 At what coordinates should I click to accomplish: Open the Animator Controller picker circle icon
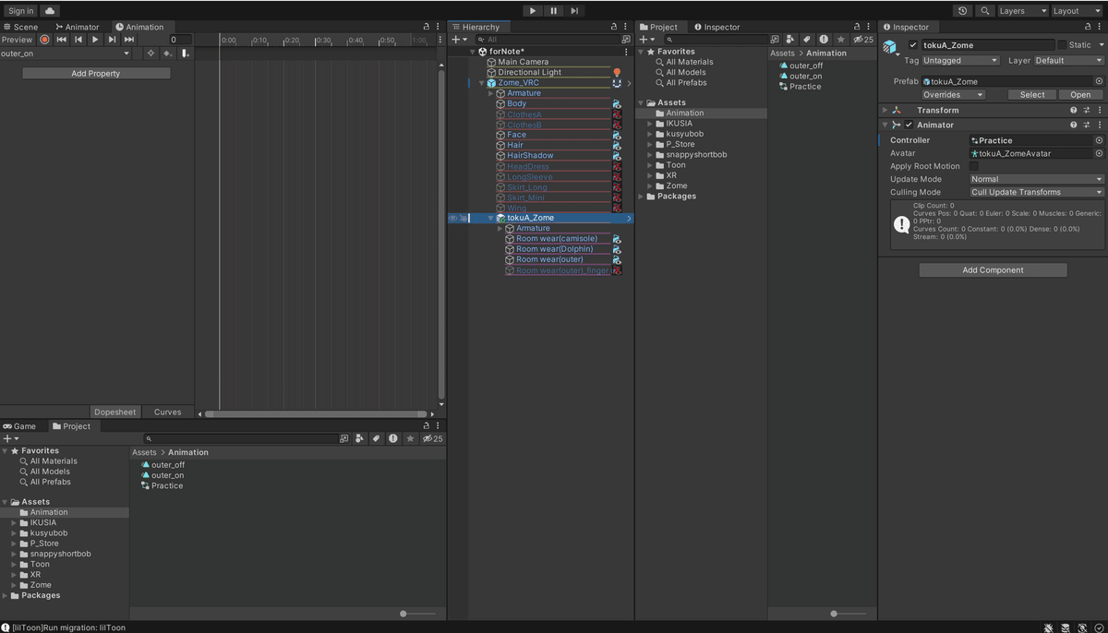tap(1097, 140)
